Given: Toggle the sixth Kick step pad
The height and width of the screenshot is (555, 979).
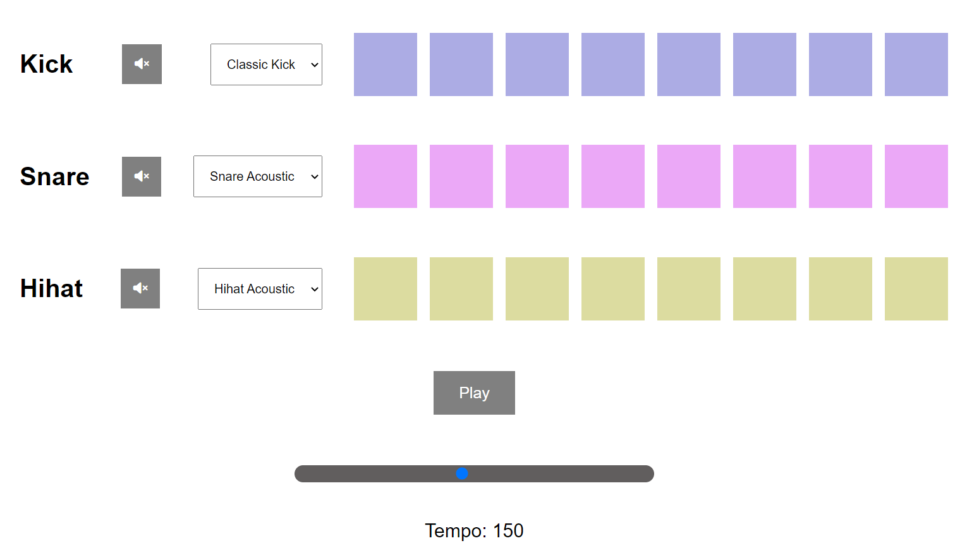Looking at the screenshot, I should coord(764,64).
